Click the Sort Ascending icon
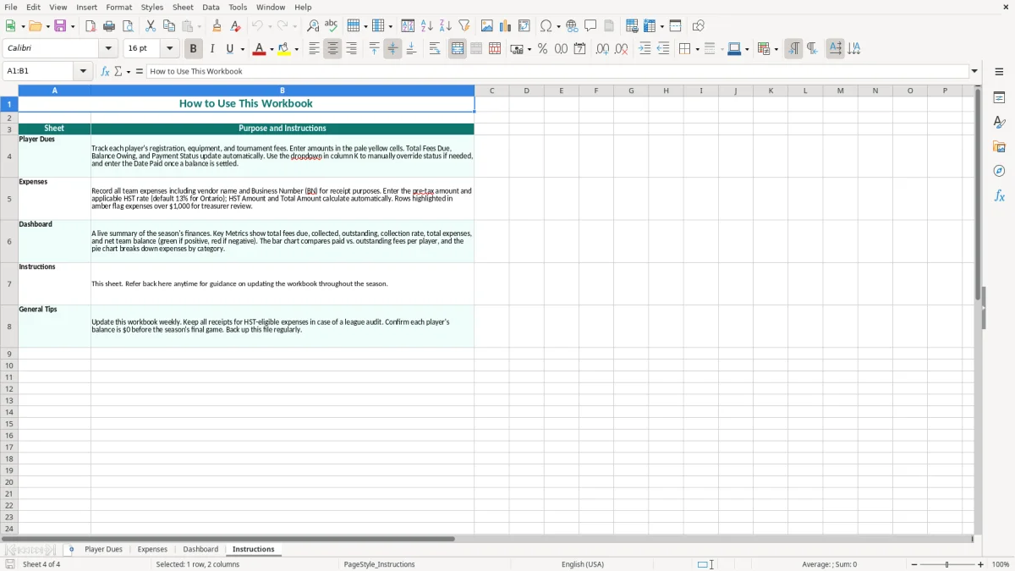Screen dimensions: 1015x571 tap(427, 26)
